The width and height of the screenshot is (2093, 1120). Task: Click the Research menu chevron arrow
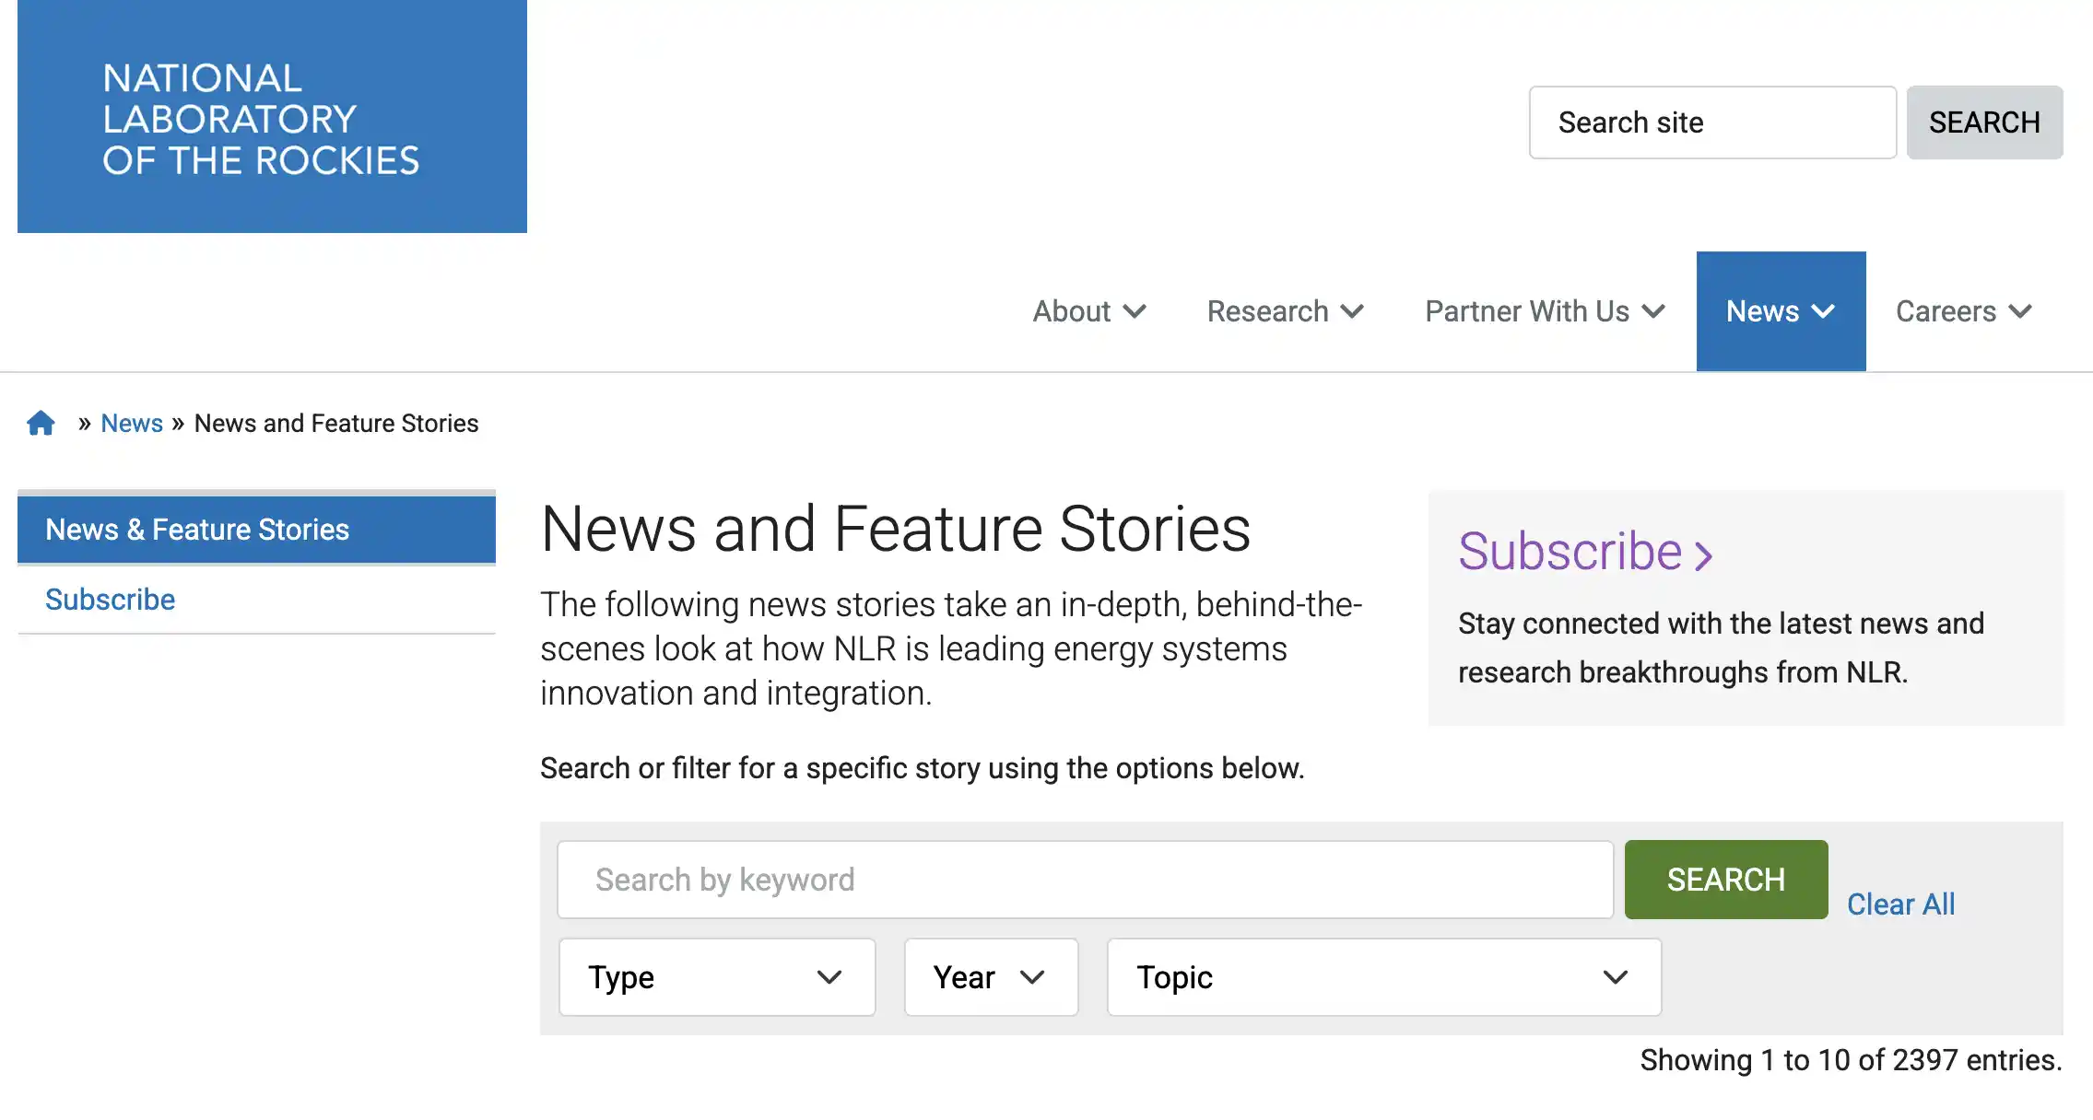1352,312
